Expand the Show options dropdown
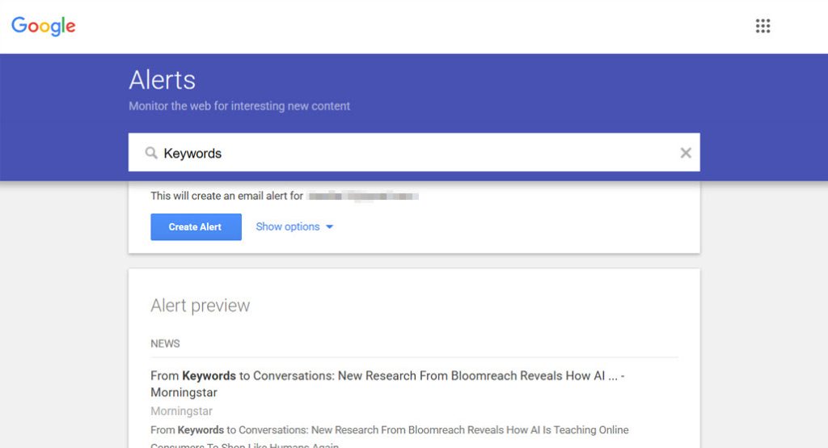The image size is (828, 448). click(x=294, y=226)
